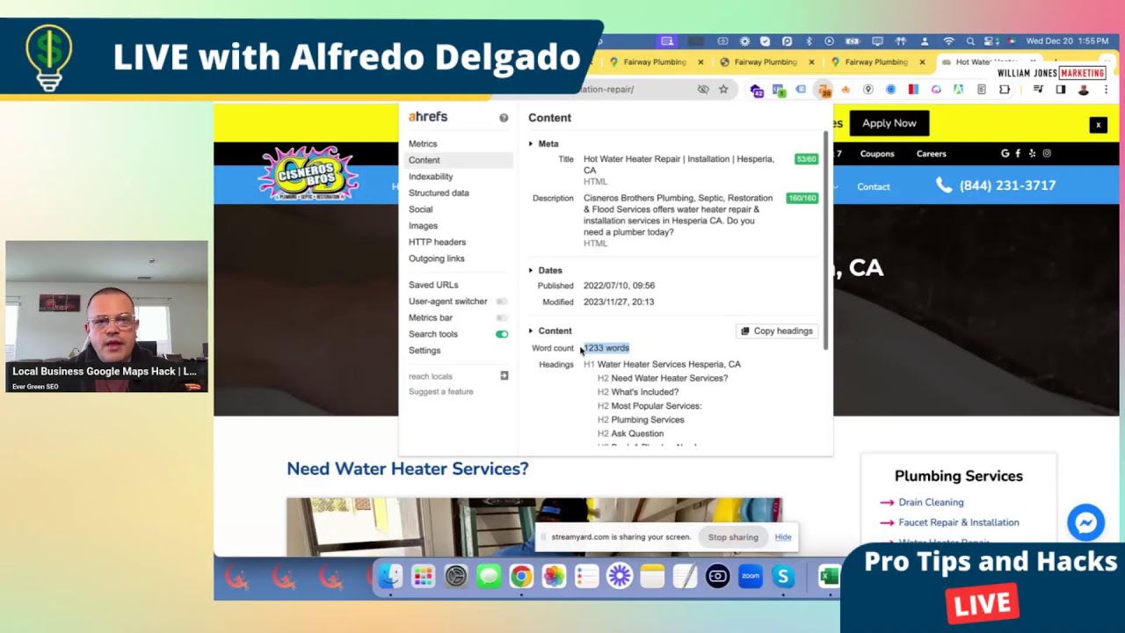
Task: Click the Copy headings button
Action: (x=777, y=331)
